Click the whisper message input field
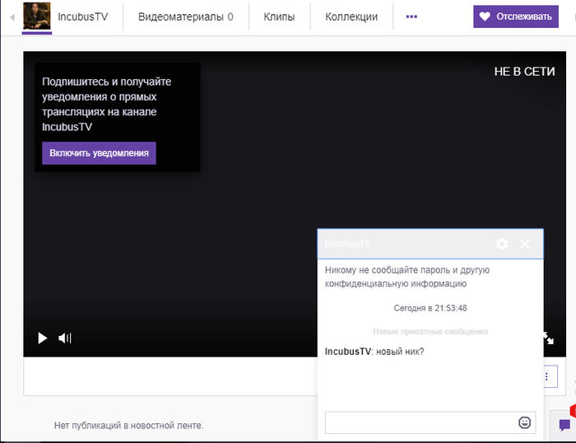 coord(430,422)
